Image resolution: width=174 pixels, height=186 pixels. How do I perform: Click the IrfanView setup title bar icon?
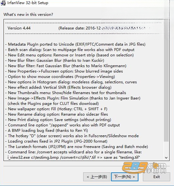point(3,3)
